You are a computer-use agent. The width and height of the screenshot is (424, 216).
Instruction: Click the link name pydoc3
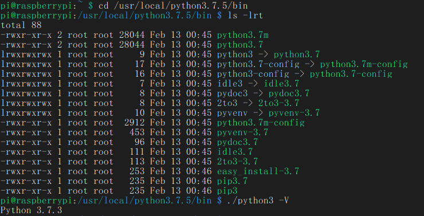[x=232, y=93]
